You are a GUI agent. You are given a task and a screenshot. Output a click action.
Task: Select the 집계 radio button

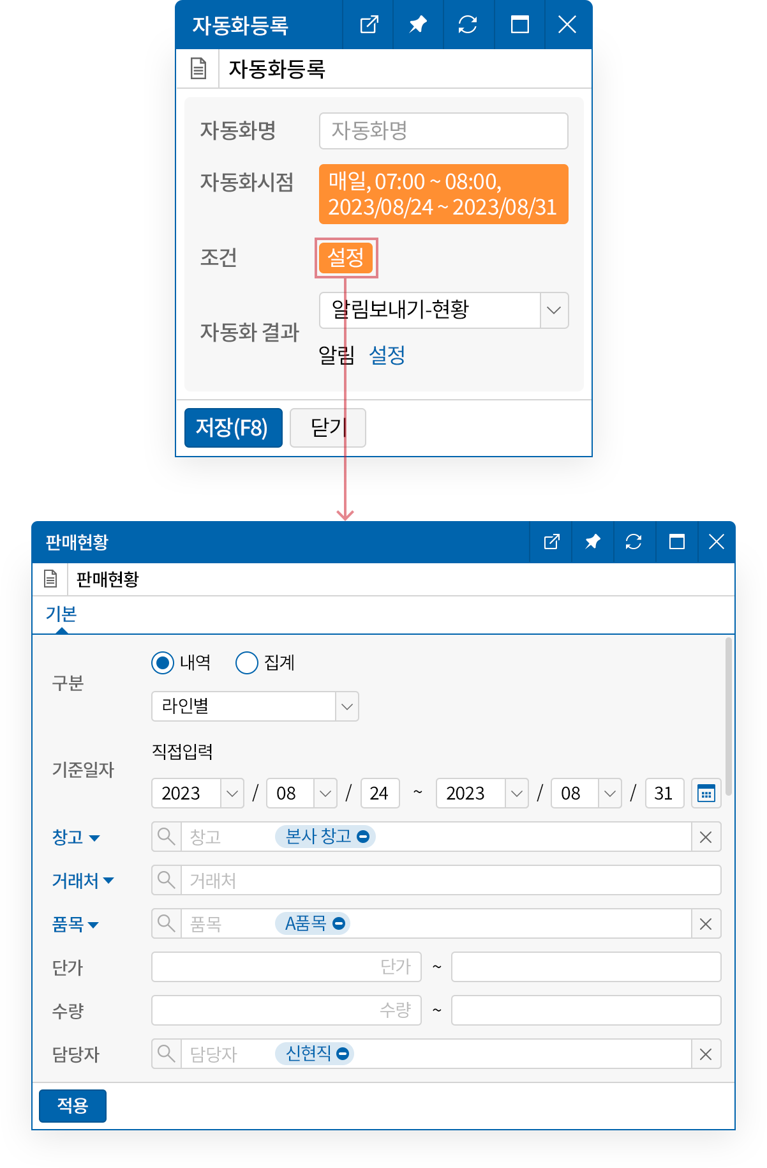[247, 663]
